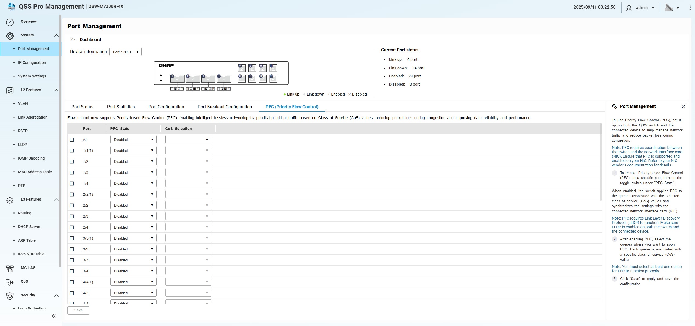This screenshot has width=695, height=326.
Task: Collapse the Dashboard section chevron
Action: pos(73,39)
